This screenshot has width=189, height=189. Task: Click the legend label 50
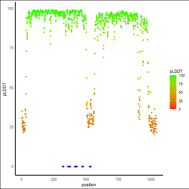(181, 93)
